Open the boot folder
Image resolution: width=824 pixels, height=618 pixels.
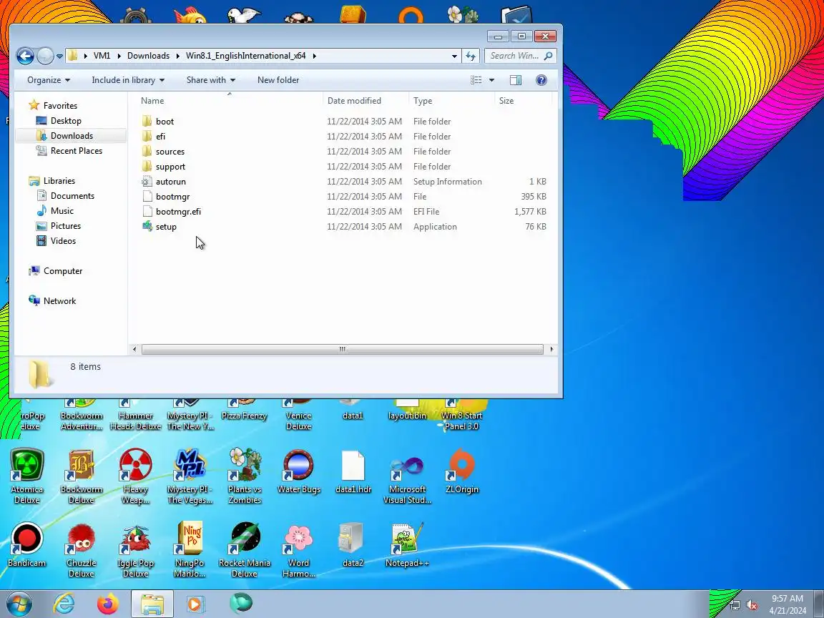click(x=165, y=122)
